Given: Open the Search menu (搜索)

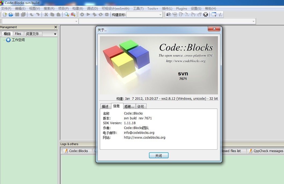Looking at the screenshot, I should point(49,9).
